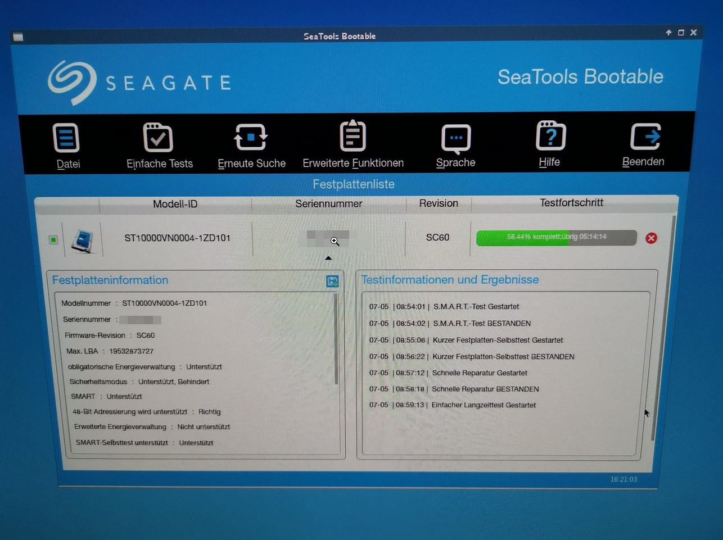Select the Firmware-Revision SC60 line

coord(109,335)
